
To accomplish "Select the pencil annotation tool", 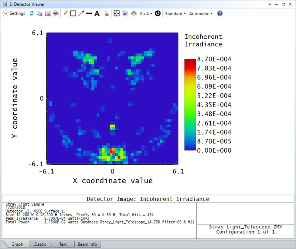I will coord(65,14).
